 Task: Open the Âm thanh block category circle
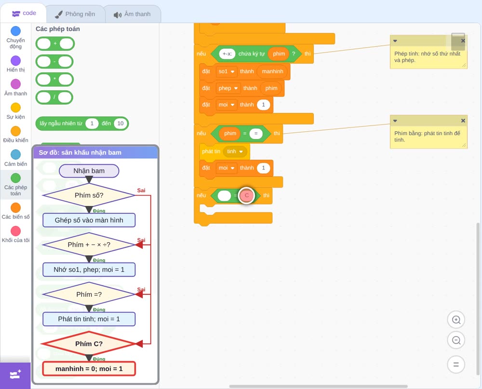(16, 84)
